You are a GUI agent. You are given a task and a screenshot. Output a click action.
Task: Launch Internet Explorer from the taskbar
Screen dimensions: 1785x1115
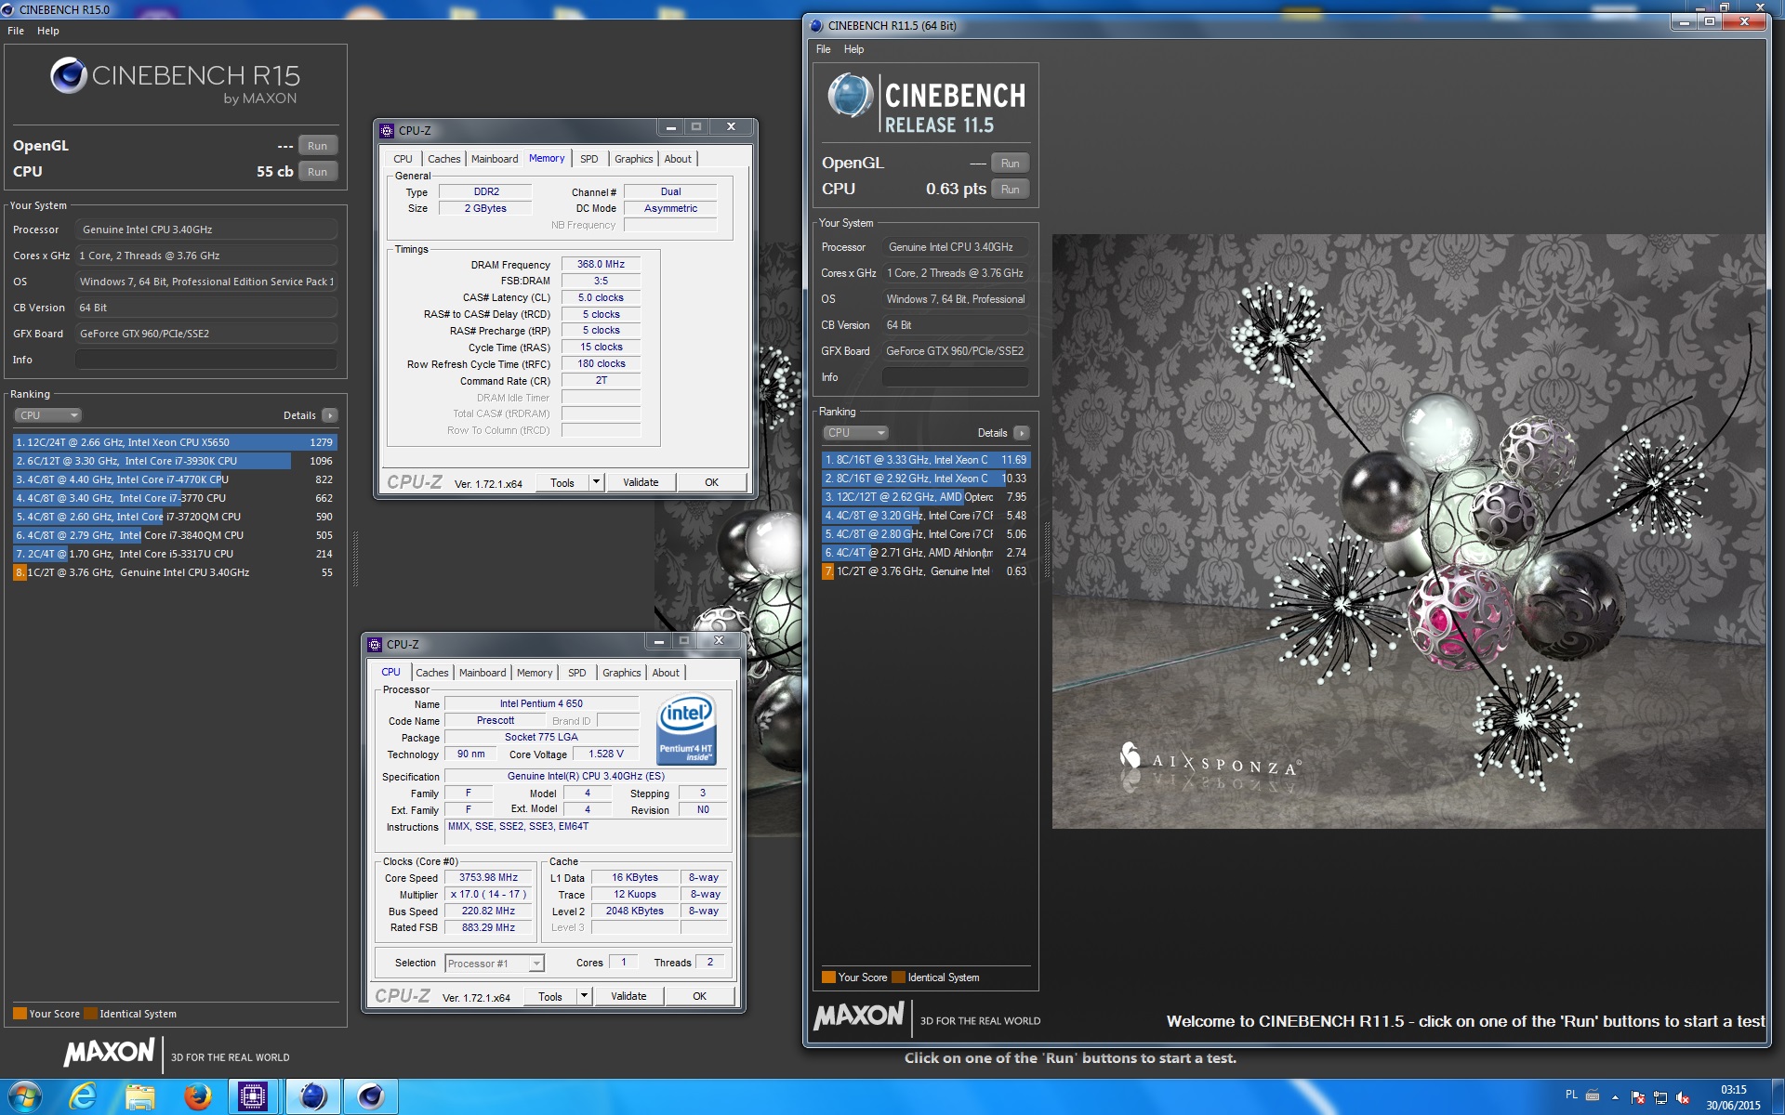click(x=83, y=1096)
